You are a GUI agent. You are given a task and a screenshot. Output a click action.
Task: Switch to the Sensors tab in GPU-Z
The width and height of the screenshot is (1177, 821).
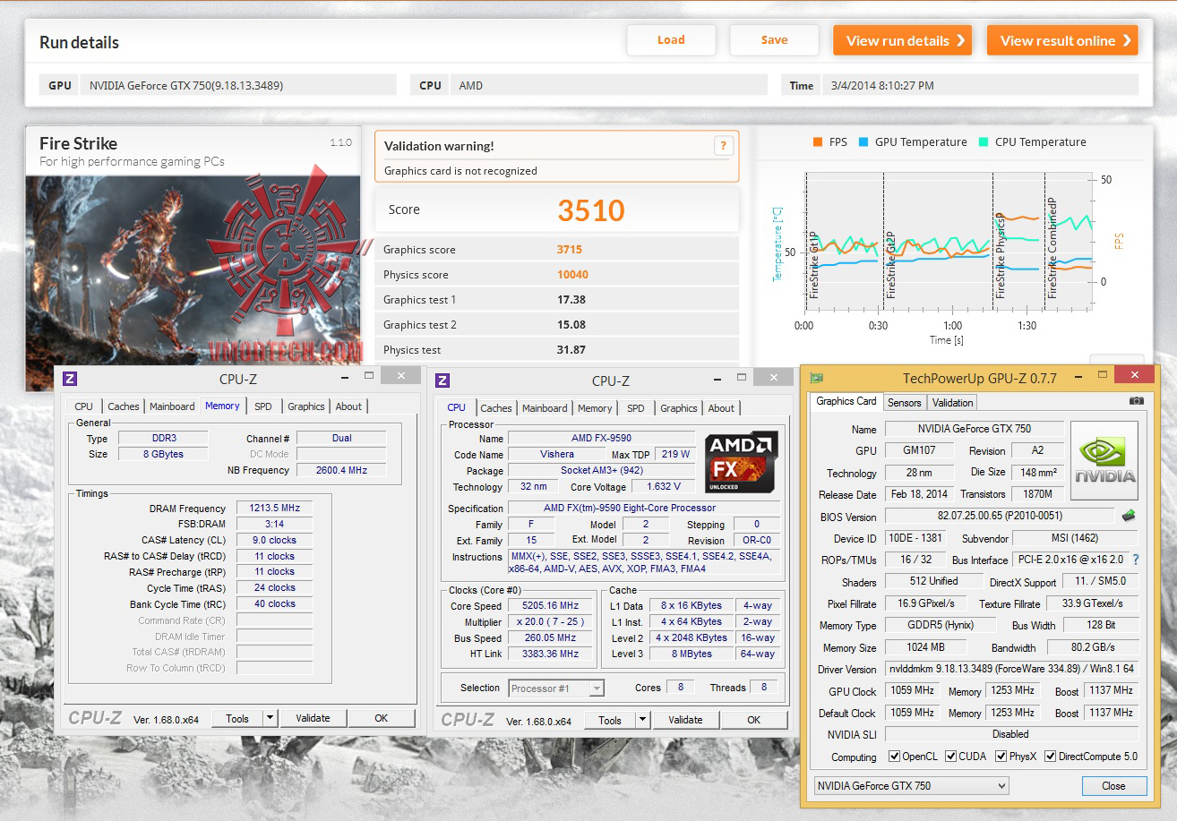(x=904, y=403)
